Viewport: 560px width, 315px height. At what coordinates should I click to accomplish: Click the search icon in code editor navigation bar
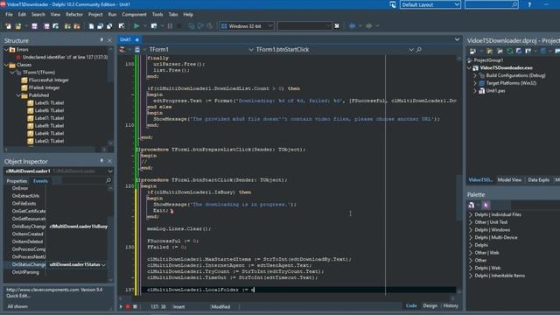coord(419,49)
